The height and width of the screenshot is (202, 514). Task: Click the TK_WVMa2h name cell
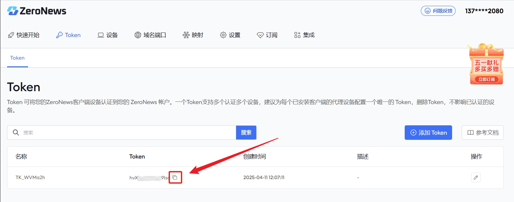(30, 178)
